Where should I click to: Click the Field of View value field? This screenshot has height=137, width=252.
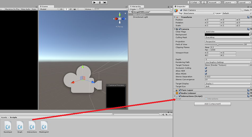248,45
